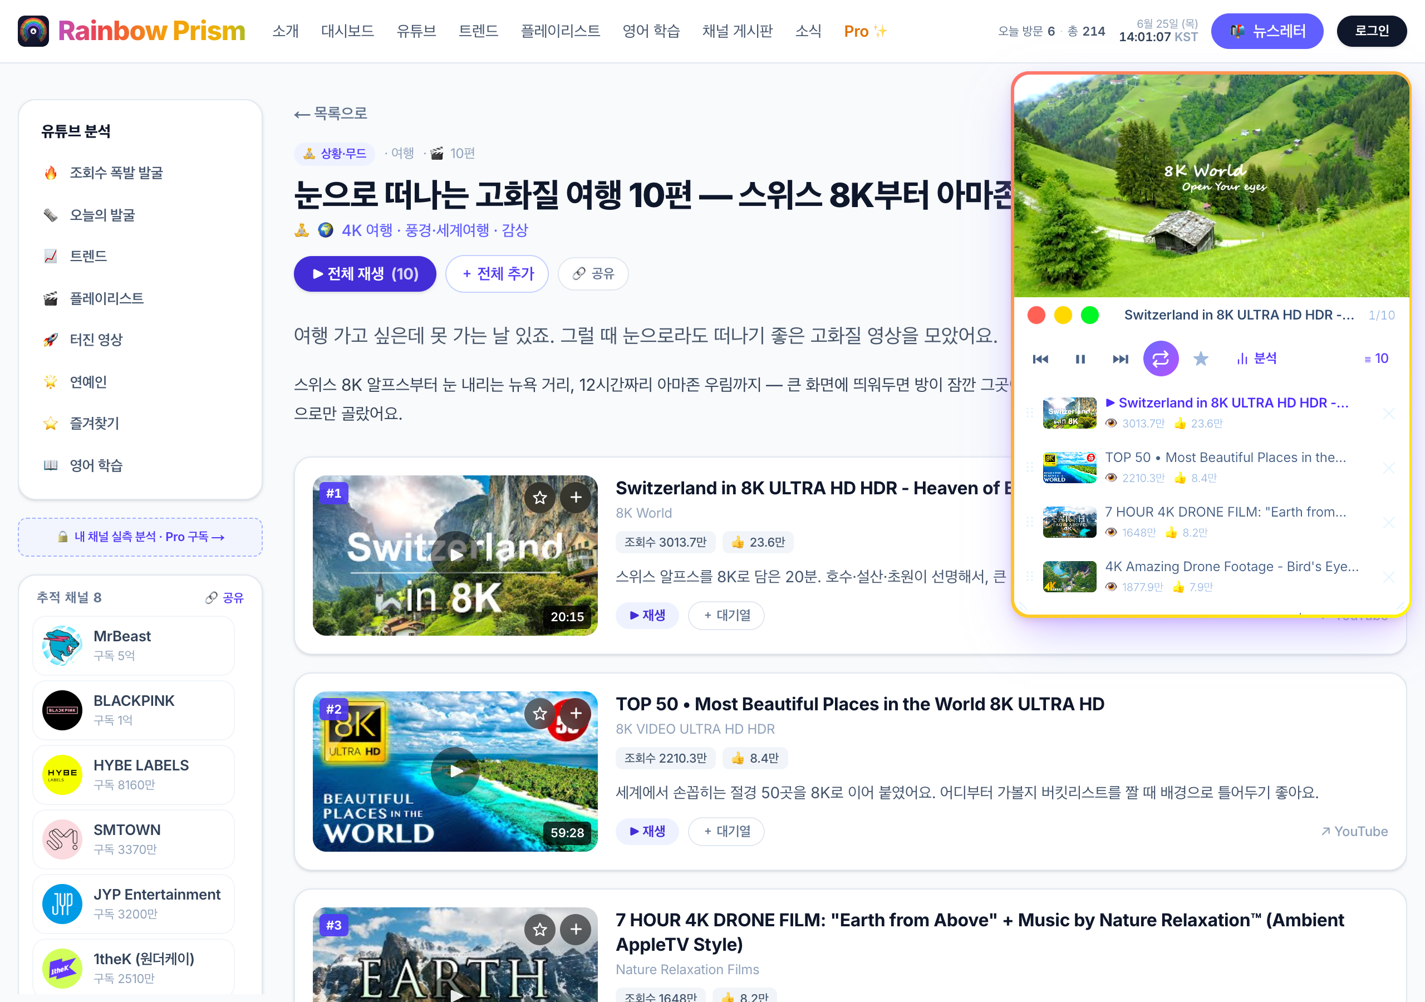Skip to next track in mini player
The image size is (1425, 1002).
point(1121,359)
